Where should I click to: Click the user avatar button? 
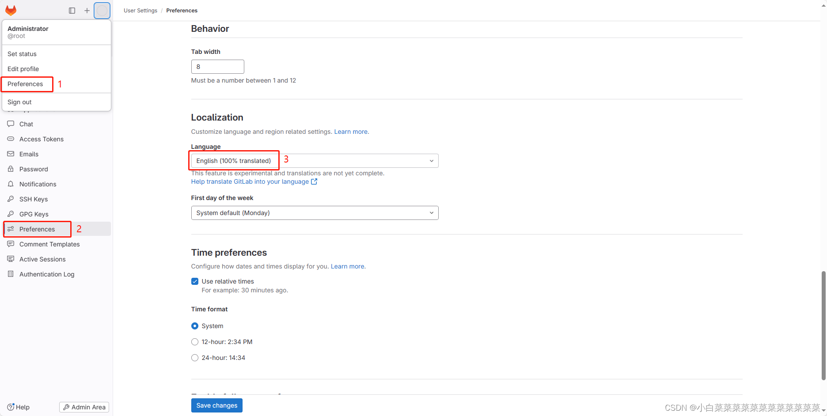[102, 11]
